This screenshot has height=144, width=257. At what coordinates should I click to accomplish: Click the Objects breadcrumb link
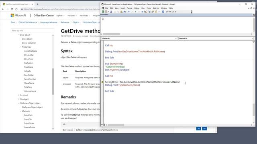tap(76, 22)
